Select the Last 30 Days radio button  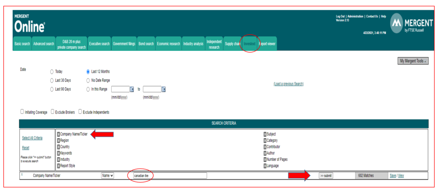click(52, 80)
